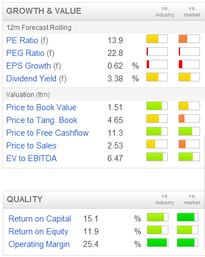Open the PE Ratio (f) link
205x257 pixels.
point(27,40)
